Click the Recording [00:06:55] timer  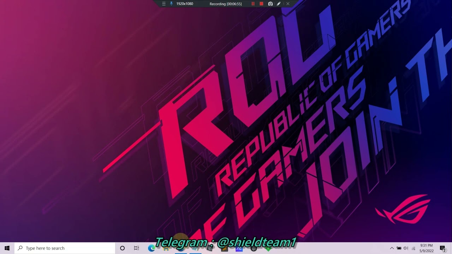[x=226, y=4]
